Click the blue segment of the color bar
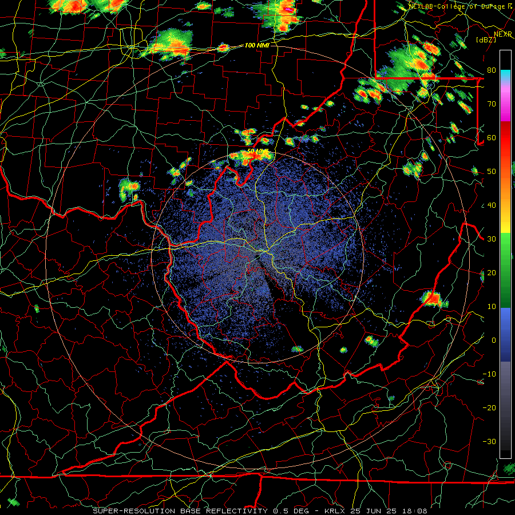The image size is (515, 515). (x=505, y=334)
